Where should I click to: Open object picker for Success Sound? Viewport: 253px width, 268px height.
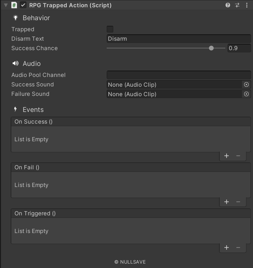click(246, 84)
